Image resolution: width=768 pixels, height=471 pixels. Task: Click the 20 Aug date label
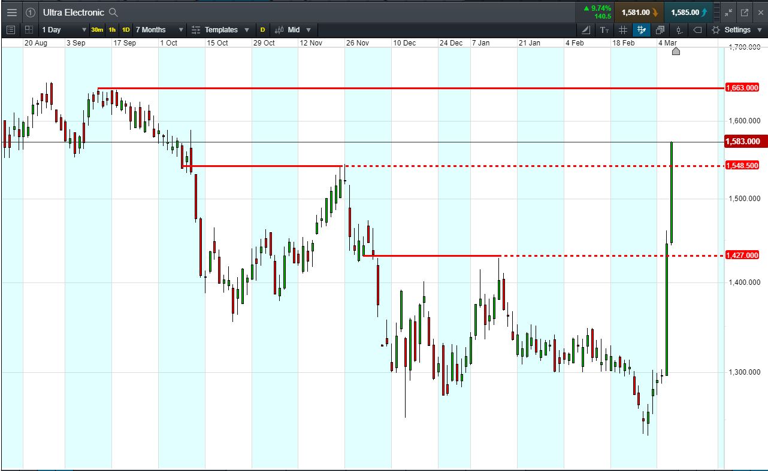[x=35, y=43]
